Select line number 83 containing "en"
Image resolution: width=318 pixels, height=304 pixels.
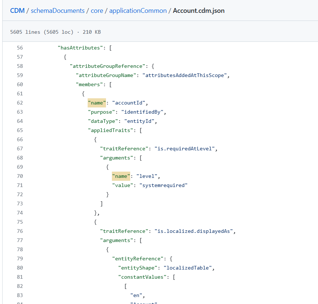click(x=20, y=295)
